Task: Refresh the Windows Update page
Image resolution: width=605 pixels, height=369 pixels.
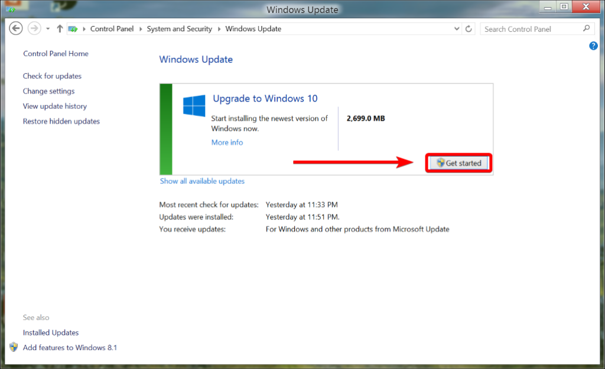Action: [x=469, y=28]
